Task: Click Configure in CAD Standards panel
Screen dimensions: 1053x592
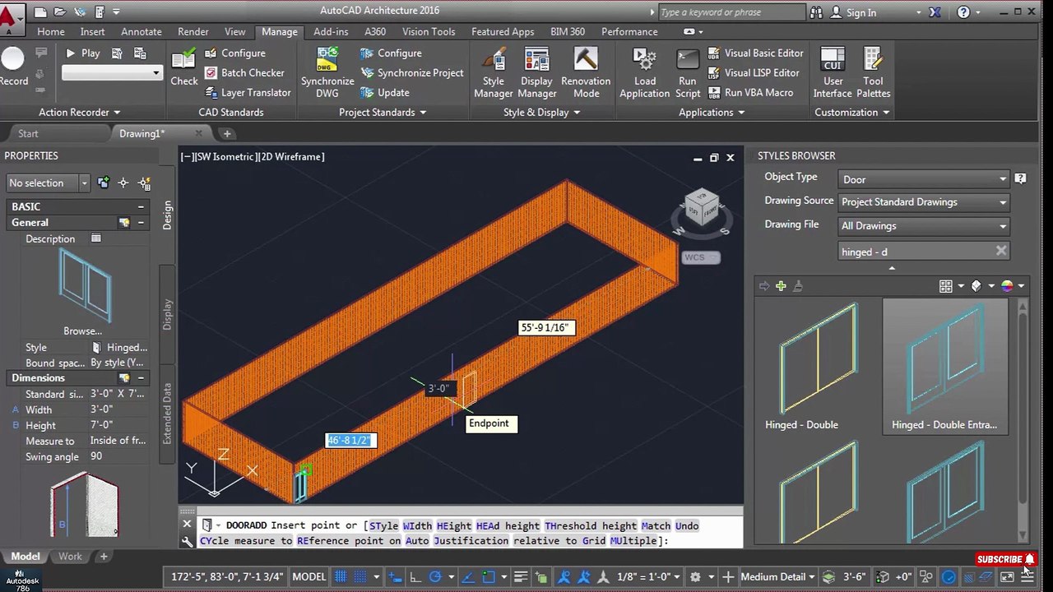Action: [x=234, y=53]
